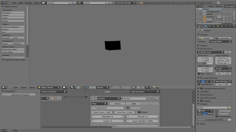
Task: Enable the Placeholders checkbox
Action: 217,117
